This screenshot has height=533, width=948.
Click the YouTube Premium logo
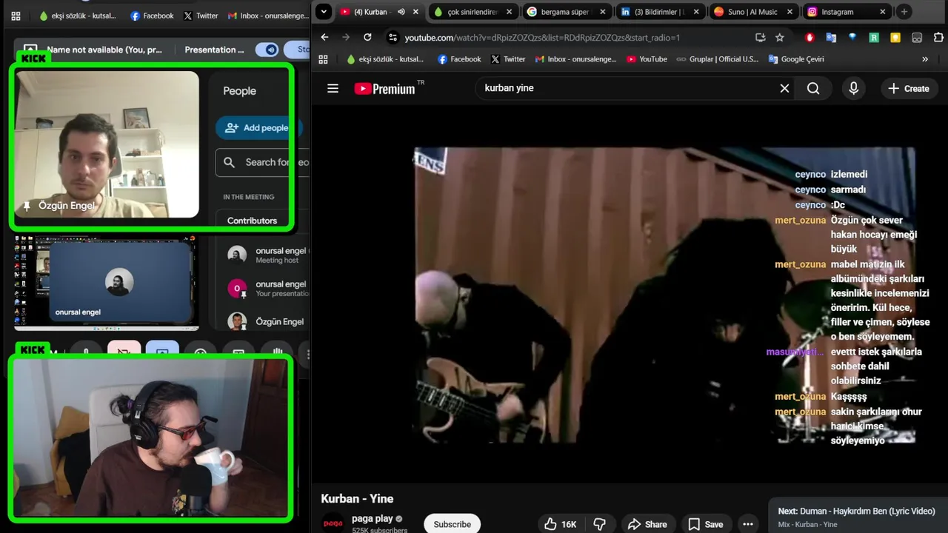click(384, 89)
